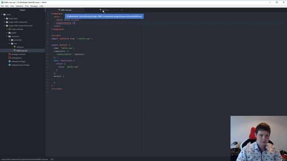287x161 pixels.
Task: Open the Find menu
Action: [27, 6]
